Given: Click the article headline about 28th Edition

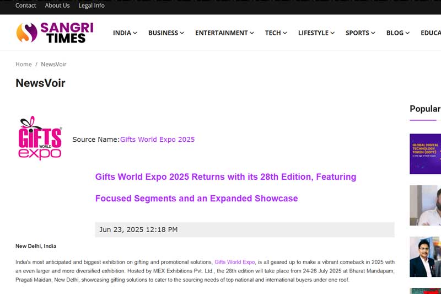Looking at the screenshot, I should coord(225,188).
